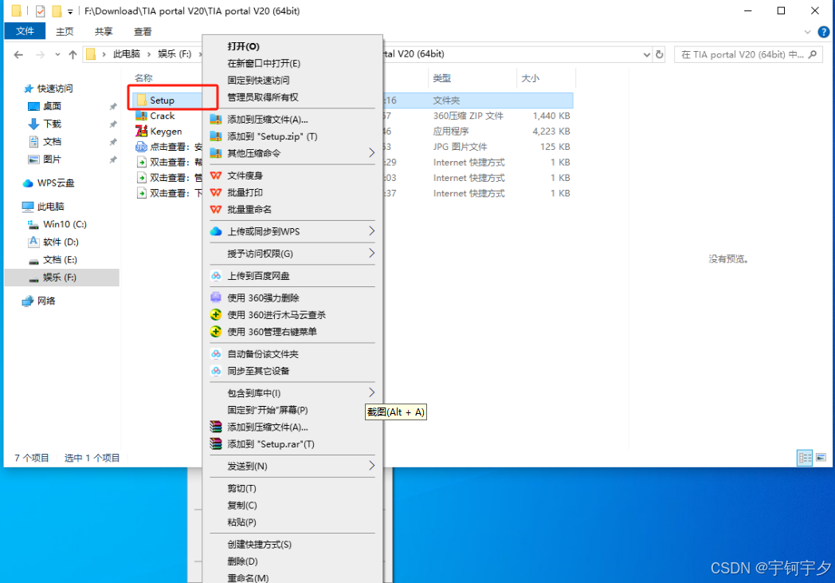Click the back navigation arrow
Image resolution: width=835 pixels, height=583 pixels.
(x=18, y=54)
